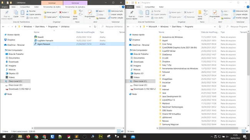250x140 pixels.
Task: Sort by Tipo column in the Programs window
Action: pos(223,32)
